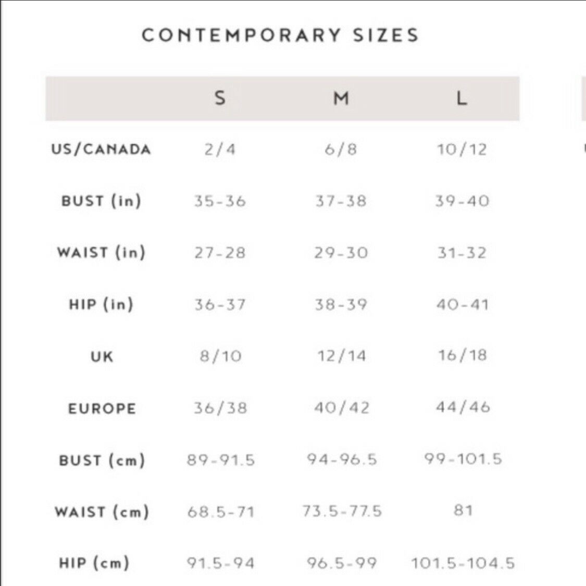The image size is (586, 586).
Task: Click the US/CANADA row label
Action: click(x=101, y=149)
